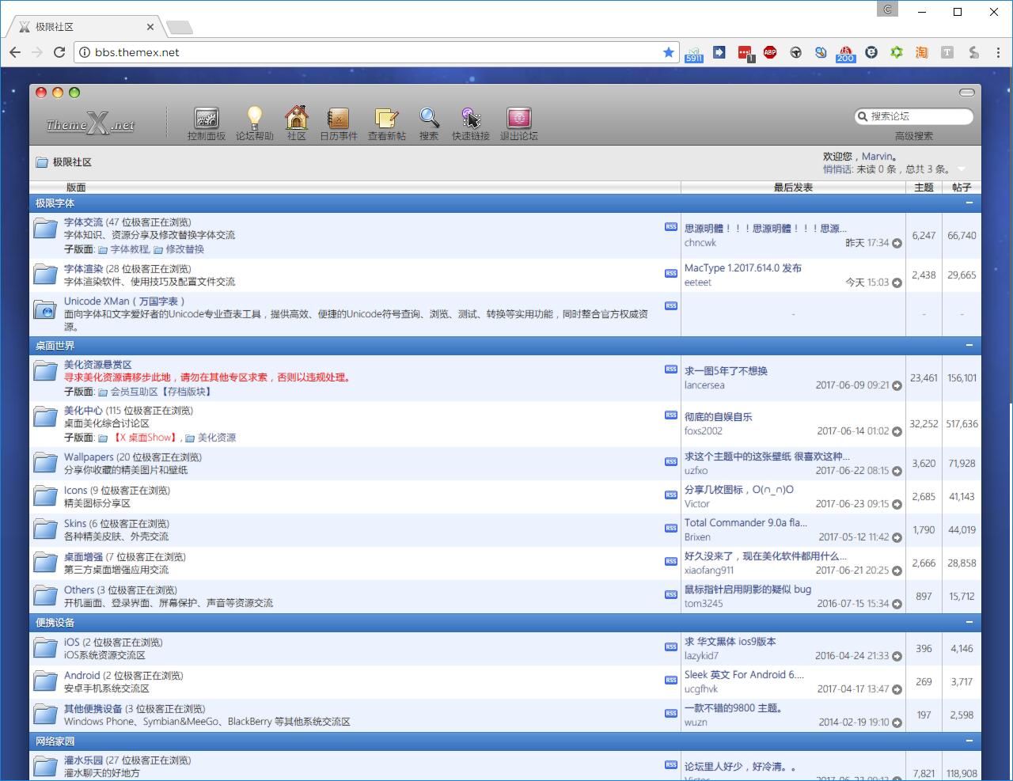Viewport: 1013px width, 781px height.
Task: Open 查看新帖 new posts icon
Action: pyautogui.click(x=386, y=123)
